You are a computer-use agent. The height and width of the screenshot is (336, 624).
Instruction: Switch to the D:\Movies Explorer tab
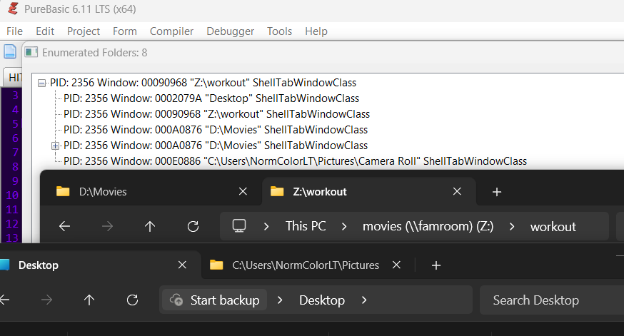pyautogui.click(x=151, y=192)
